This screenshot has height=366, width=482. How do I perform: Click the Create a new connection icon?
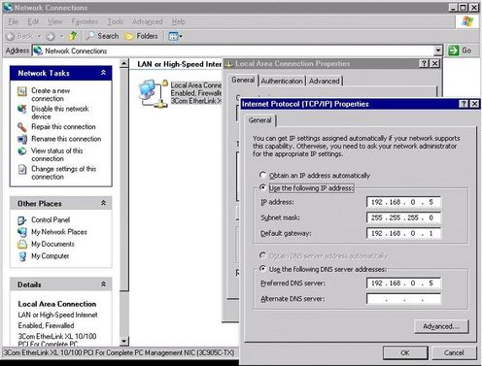(x=22, y=91)
